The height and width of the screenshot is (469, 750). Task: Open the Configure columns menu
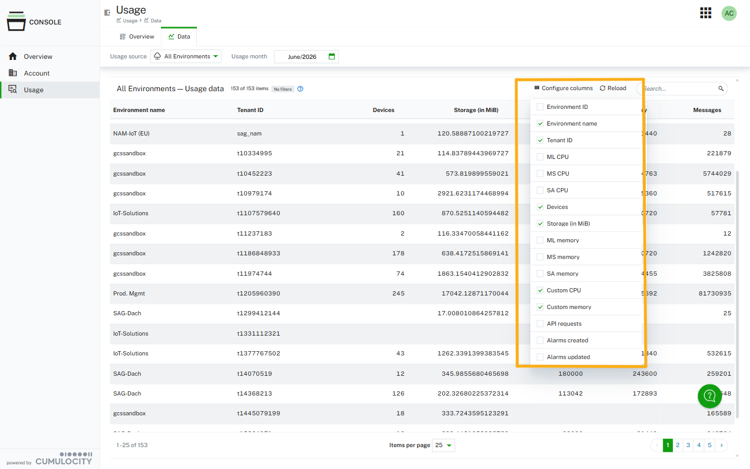564,88
